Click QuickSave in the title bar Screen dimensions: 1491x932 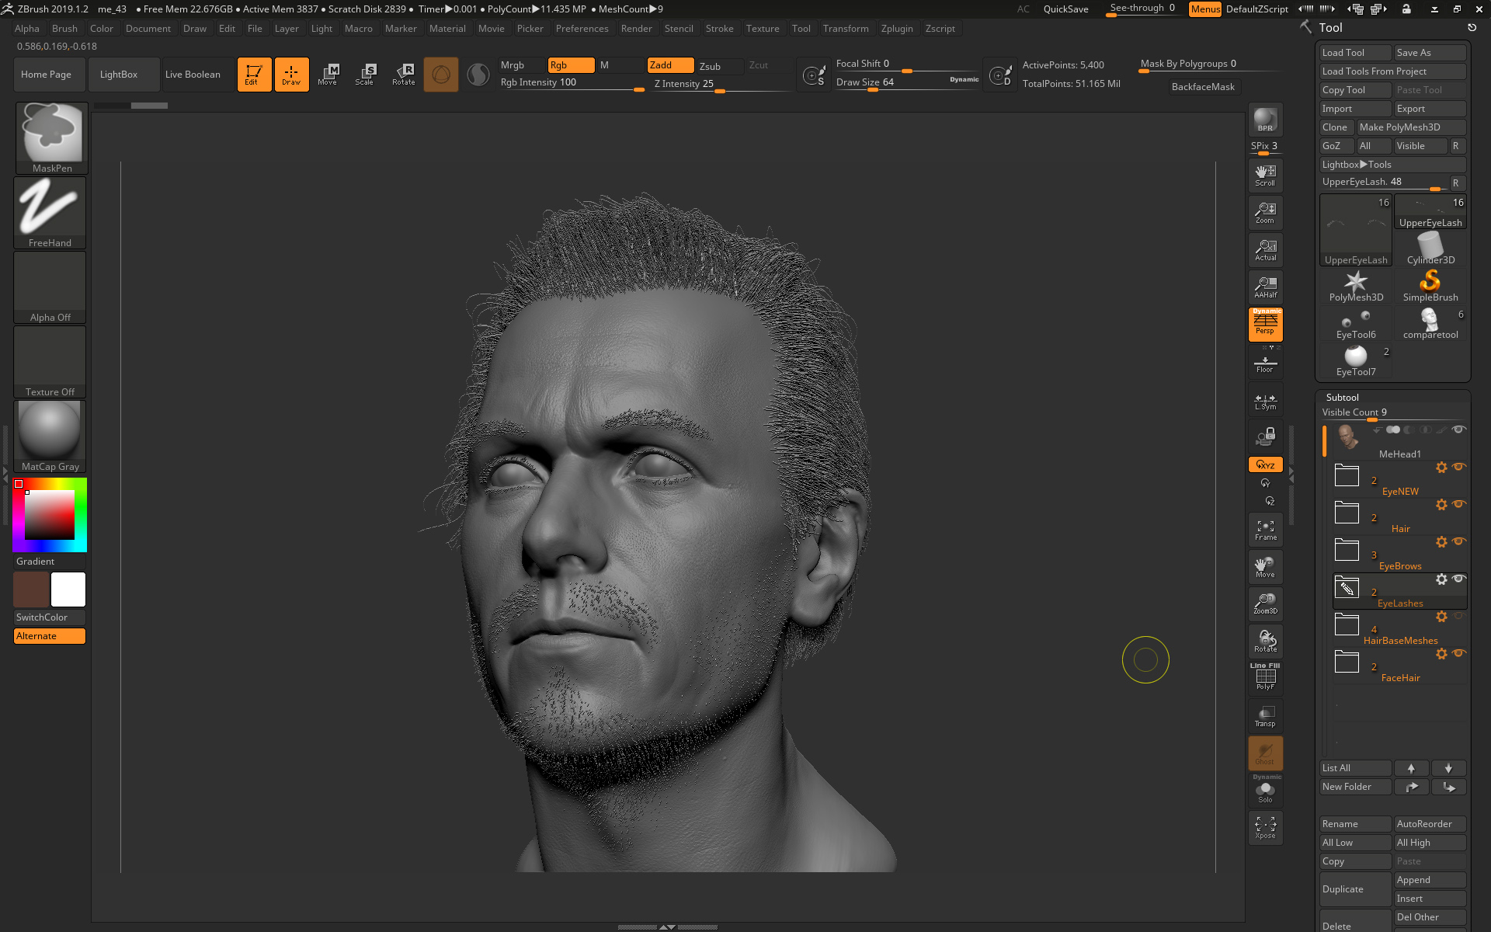tap(1065, 9)
